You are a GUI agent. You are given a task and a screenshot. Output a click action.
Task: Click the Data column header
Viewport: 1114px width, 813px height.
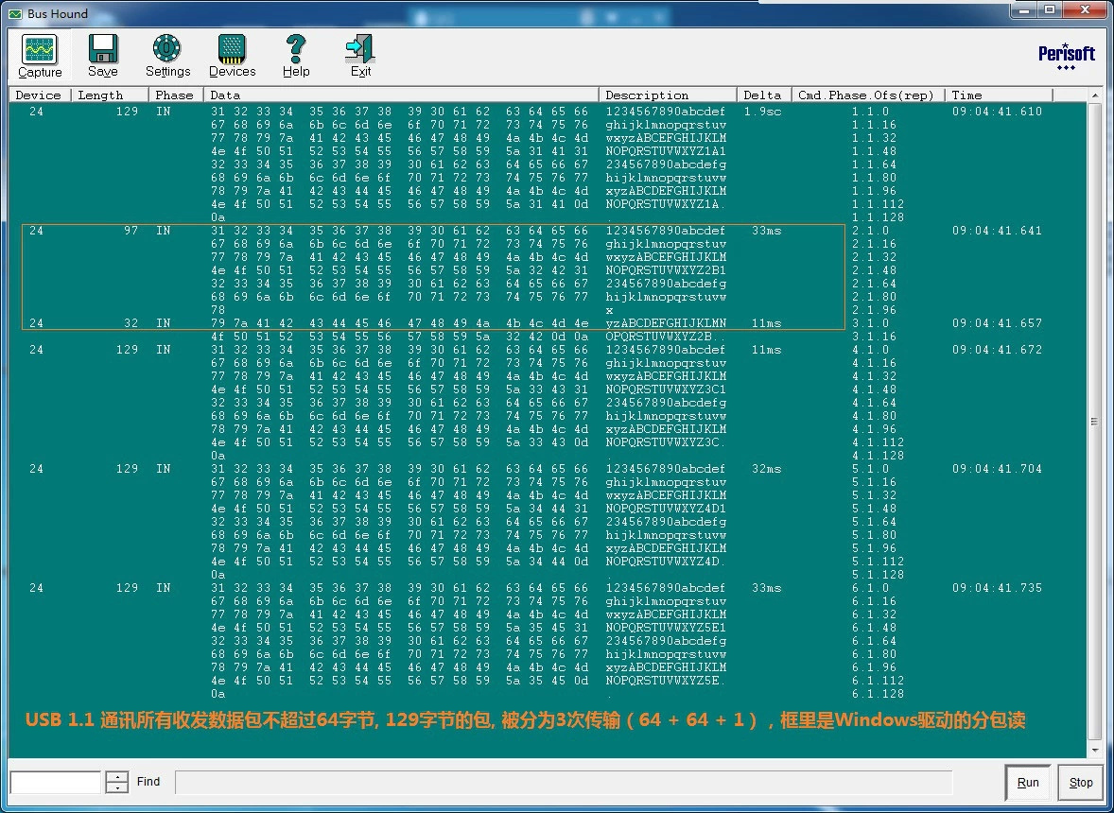tap(401, 95)
